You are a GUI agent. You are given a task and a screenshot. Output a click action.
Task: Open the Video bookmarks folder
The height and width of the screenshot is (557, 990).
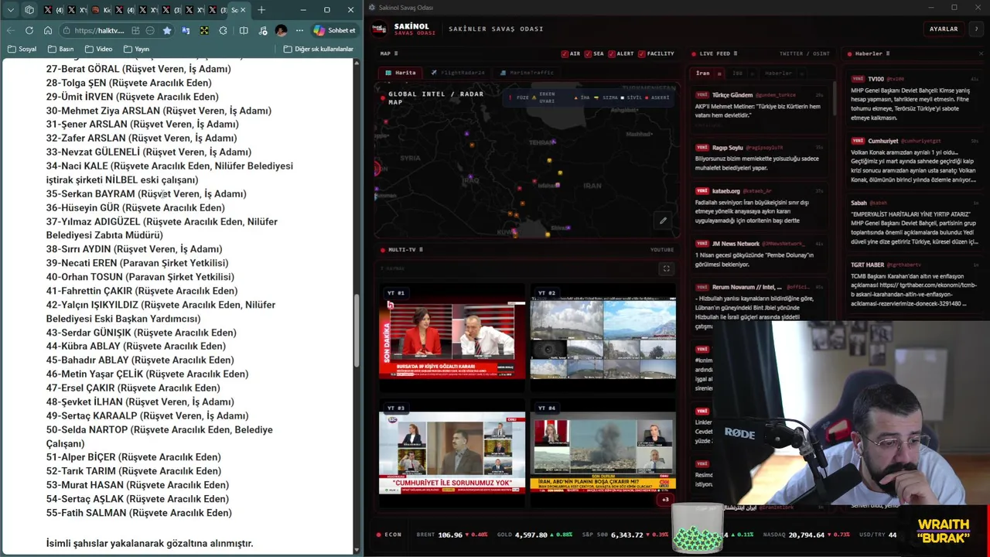99,49
